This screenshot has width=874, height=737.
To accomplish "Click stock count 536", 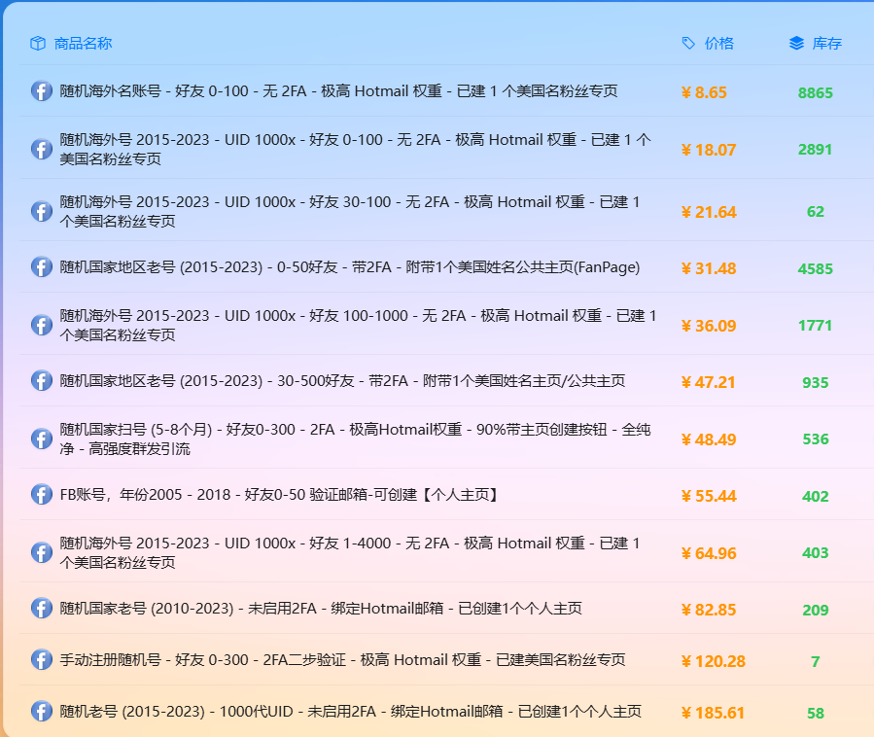I will 816,439.
